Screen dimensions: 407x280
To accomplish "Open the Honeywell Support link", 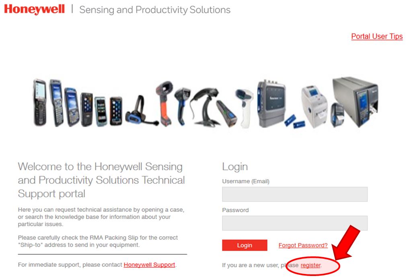I will point(149,265).
